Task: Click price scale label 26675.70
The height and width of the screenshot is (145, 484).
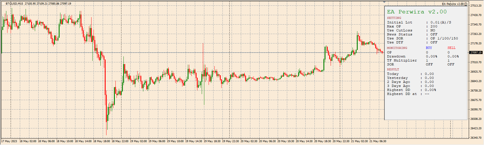Action: tap(476, 100)
